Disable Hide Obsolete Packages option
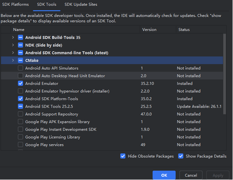Image resolution: width=233 pixels, height=180 pixels. coord(123,156)
